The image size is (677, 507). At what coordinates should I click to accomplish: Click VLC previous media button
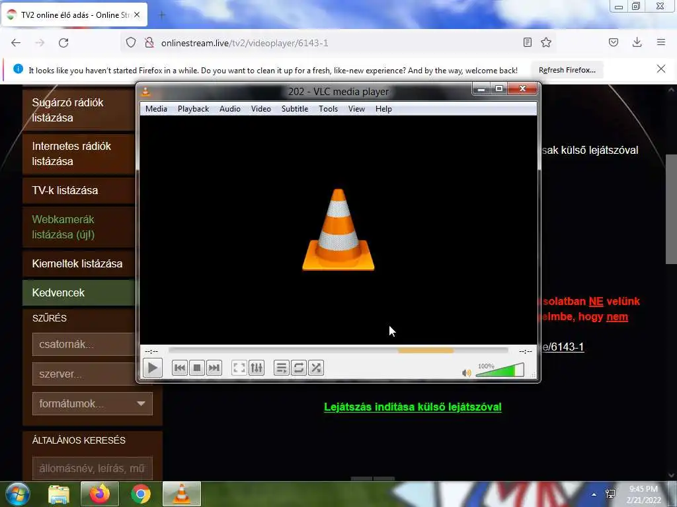(x=180, y=368)
